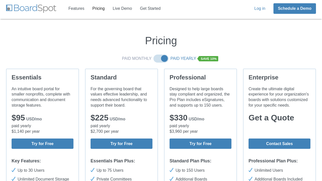This screenshot has width=322, height=181.
Task: Toggle the monthly/yearly billing switch
Action: [161, 59]
